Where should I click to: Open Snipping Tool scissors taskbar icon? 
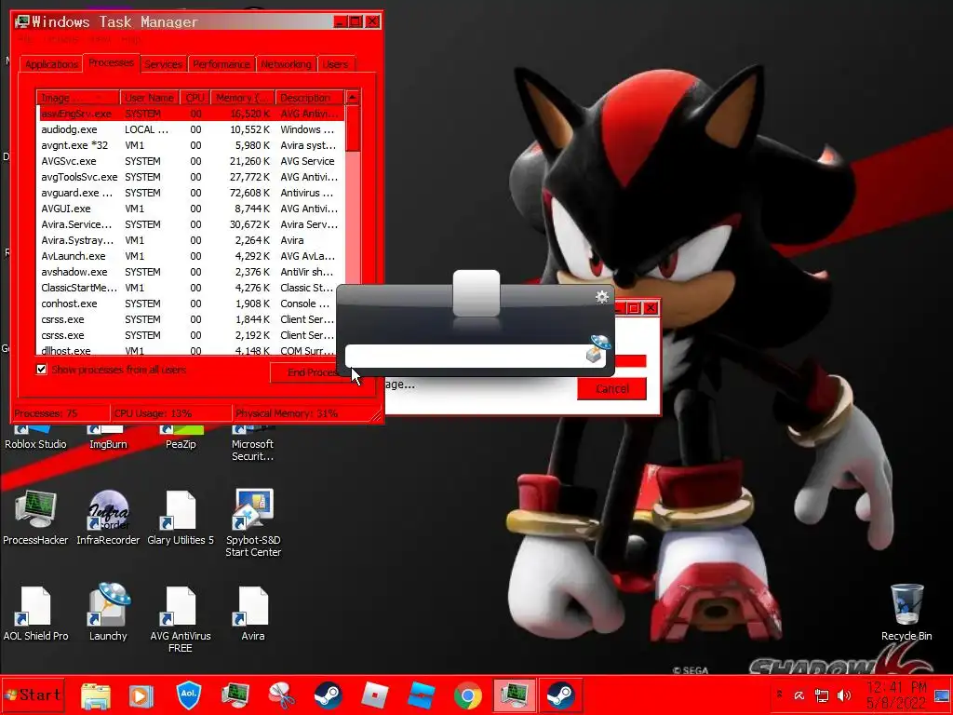tap(281, 695)
